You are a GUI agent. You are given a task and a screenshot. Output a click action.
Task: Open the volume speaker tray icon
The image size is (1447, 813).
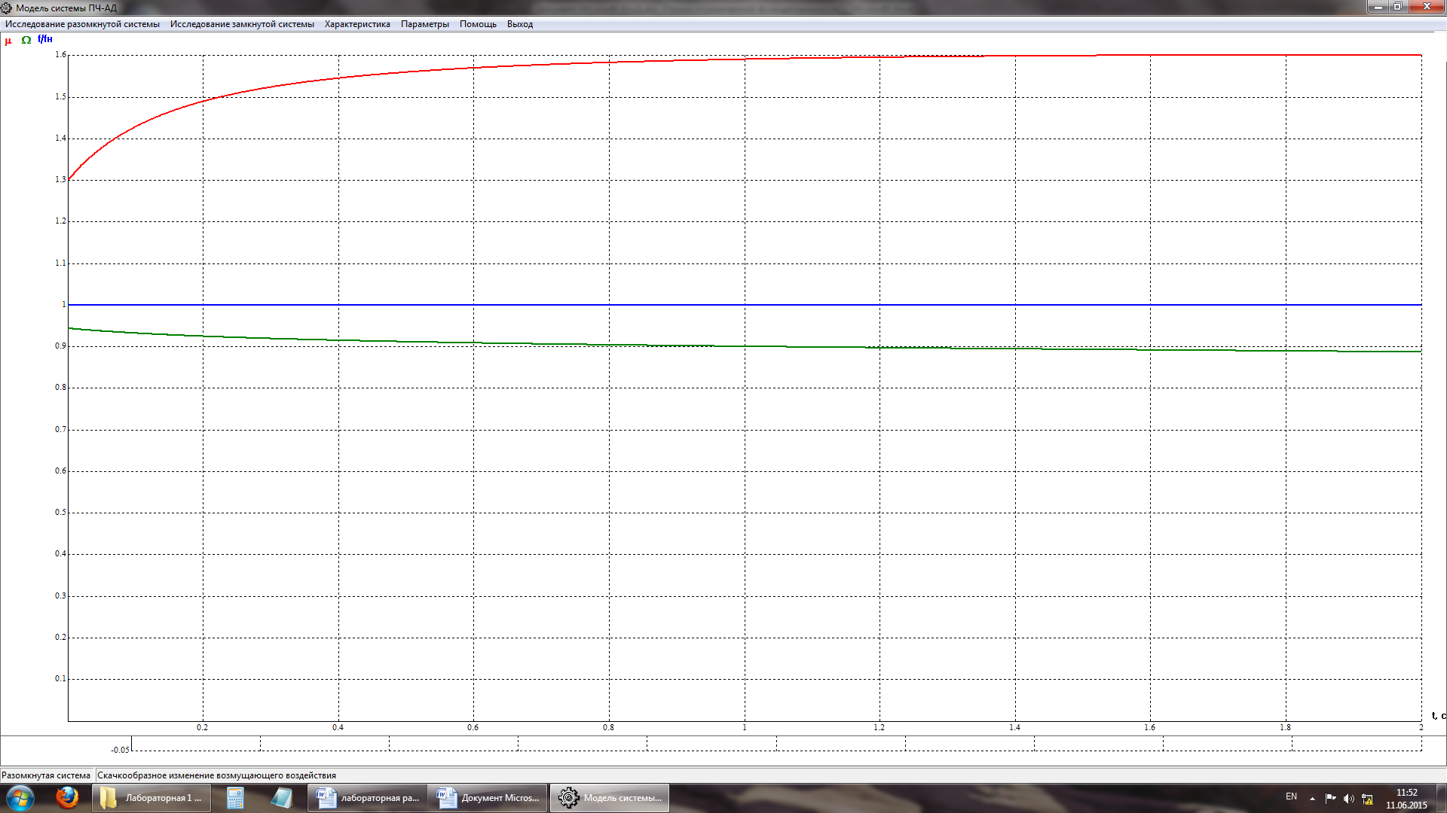pyautogui.click(x=1348, y=799)
